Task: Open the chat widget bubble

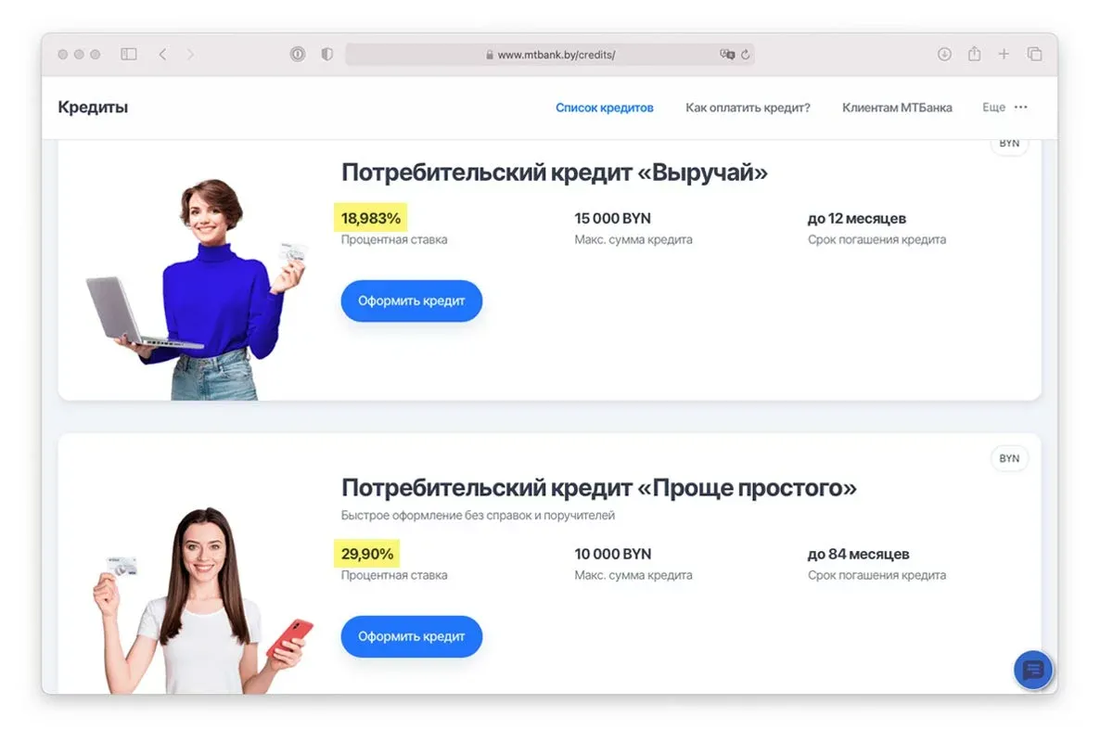Action: (x=1033, y=670)
